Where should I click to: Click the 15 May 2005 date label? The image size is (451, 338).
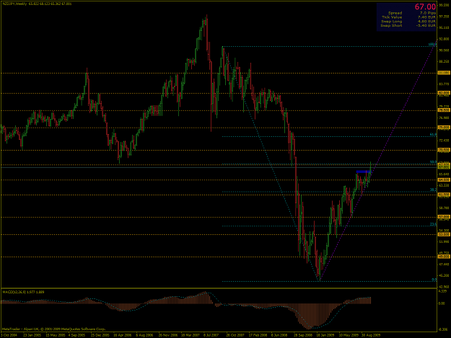tap(55, 335)
